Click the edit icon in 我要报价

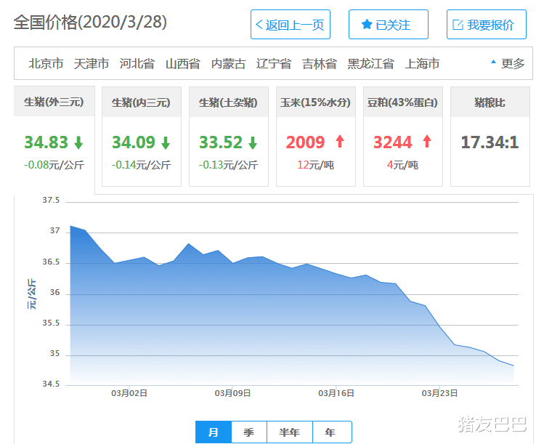(458, 25)
